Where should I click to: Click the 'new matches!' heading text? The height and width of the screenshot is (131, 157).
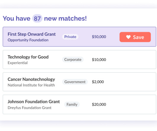click(x=65, y=18)
